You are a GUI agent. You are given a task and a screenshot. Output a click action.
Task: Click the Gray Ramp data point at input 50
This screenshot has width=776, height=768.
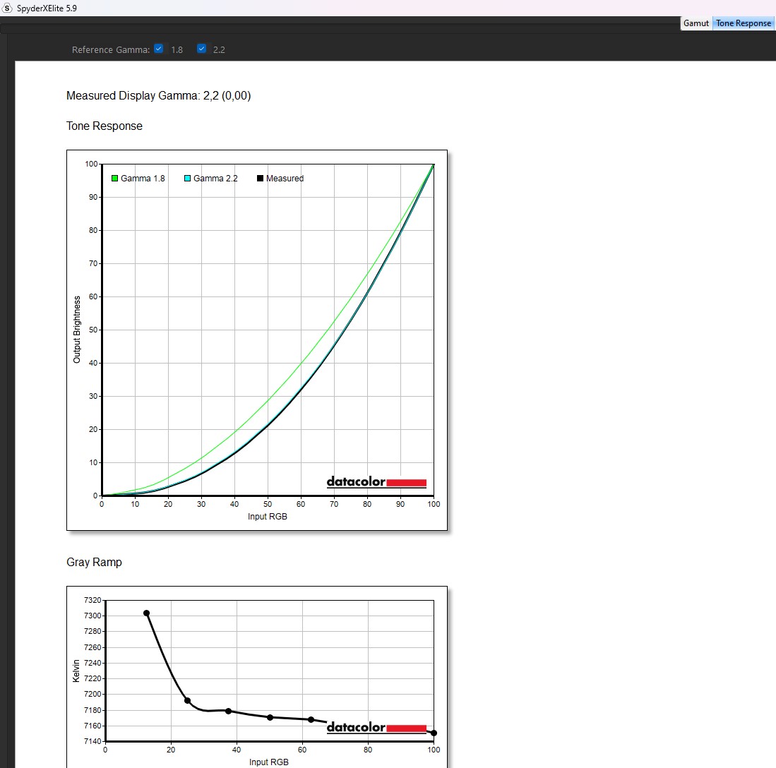[270, 717]
